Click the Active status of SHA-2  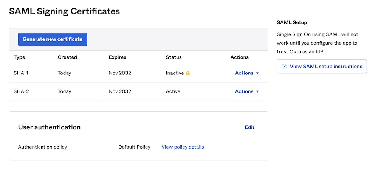[x=173, y=91]
